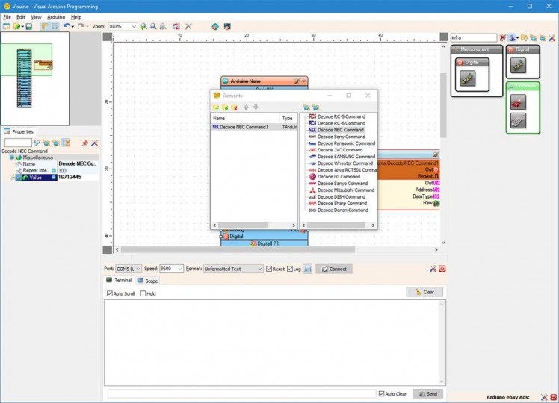559x403 pixels.
Task: Enable the Hold checkbox
Action: click(143, 293)
